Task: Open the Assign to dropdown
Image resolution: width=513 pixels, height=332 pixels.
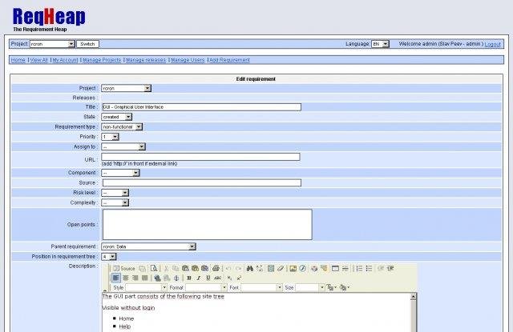Action: pyautogui.click(x=123, y=147)
